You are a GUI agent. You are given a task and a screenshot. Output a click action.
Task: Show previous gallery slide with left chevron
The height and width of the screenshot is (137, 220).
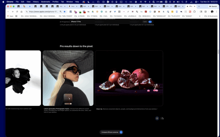[157, 118]
